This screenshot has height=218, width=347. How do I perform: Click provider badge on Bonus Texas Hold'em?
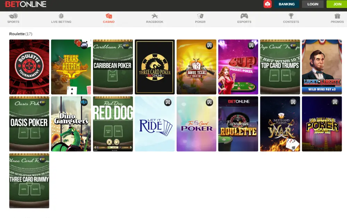[209, 45]
